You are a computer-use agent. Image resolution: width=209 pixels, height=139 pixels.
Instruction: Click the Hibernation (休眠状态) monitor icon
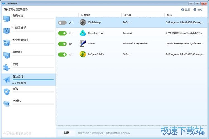6,55
